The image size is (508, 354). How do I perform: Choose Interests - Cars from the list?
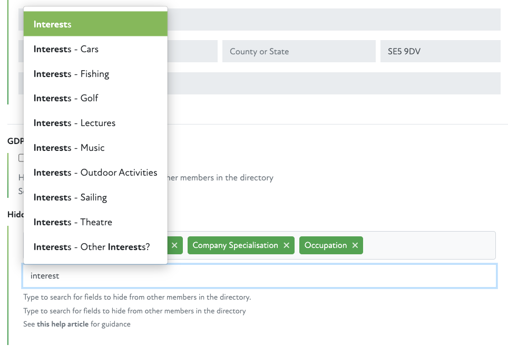click(x=95, y=49)
